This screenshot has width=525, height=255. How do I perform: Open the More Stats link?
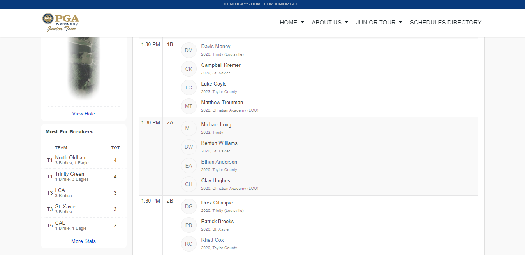84,241
